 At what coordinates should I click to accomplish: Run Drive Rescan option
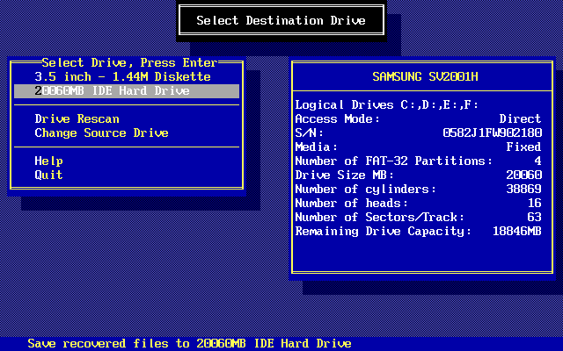77,119
